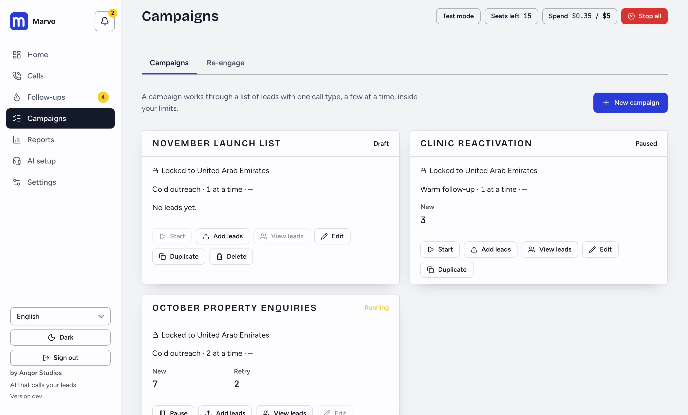The height and width of the screenshot is (415, 688).
Task: Click the Running status label
Action: pos(376,307)
